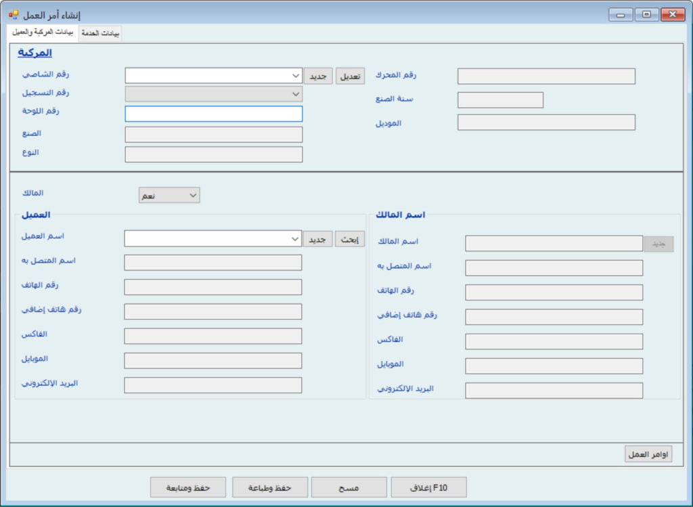Maximize the إنشاء أمر العمل window
This screenshot has height=507, width=693.
click(x=646, y=14)
